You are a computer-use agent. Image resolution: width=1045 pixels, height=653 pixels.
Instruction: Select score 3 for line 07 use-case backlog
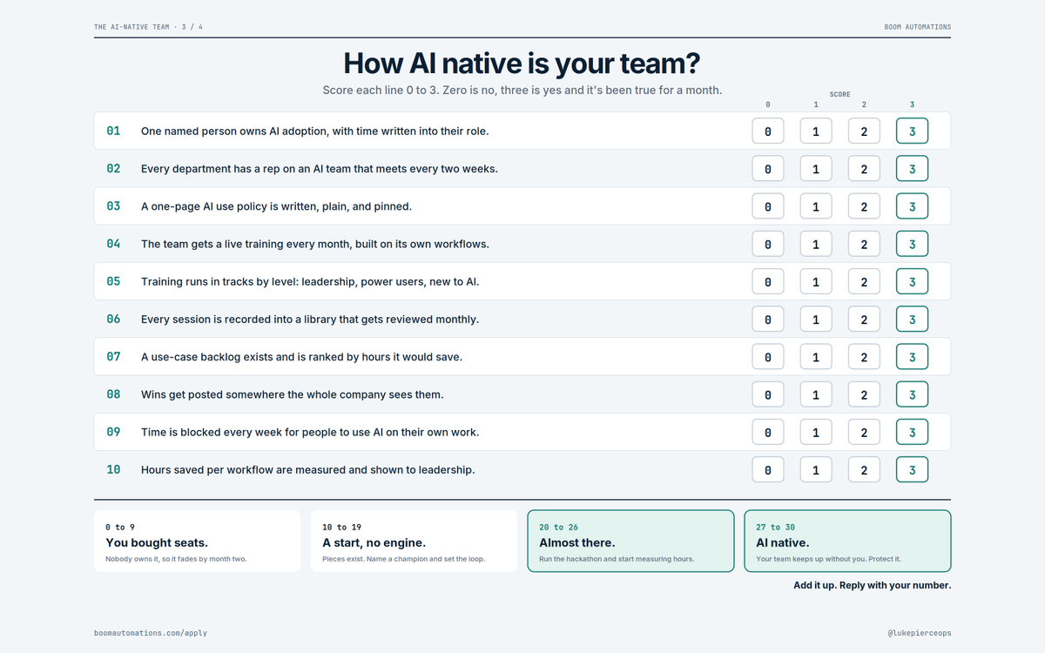coord(912,357)
